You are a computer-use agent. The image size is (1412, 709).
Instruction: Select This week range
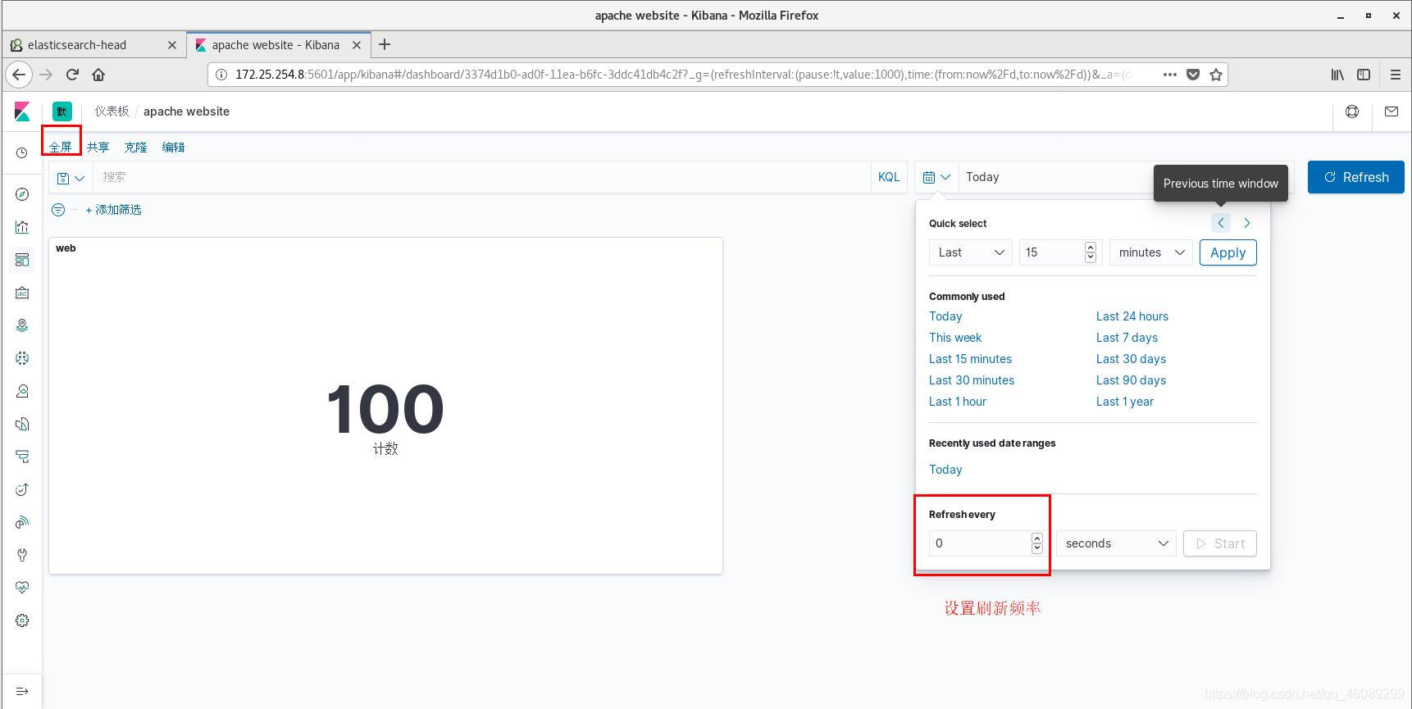point(955,338)
